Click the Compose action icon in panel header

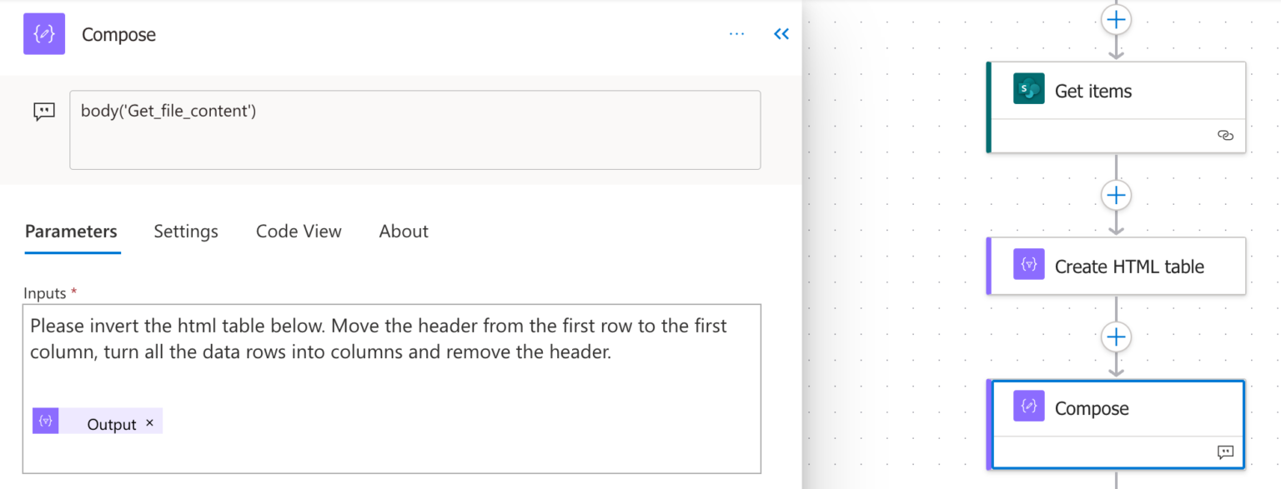tap(44, 34)
